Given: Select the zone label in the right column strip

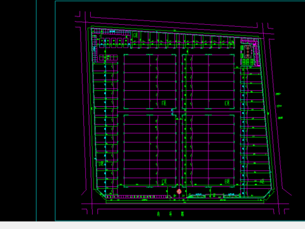Looking at the screenshot, I should 262,181.
